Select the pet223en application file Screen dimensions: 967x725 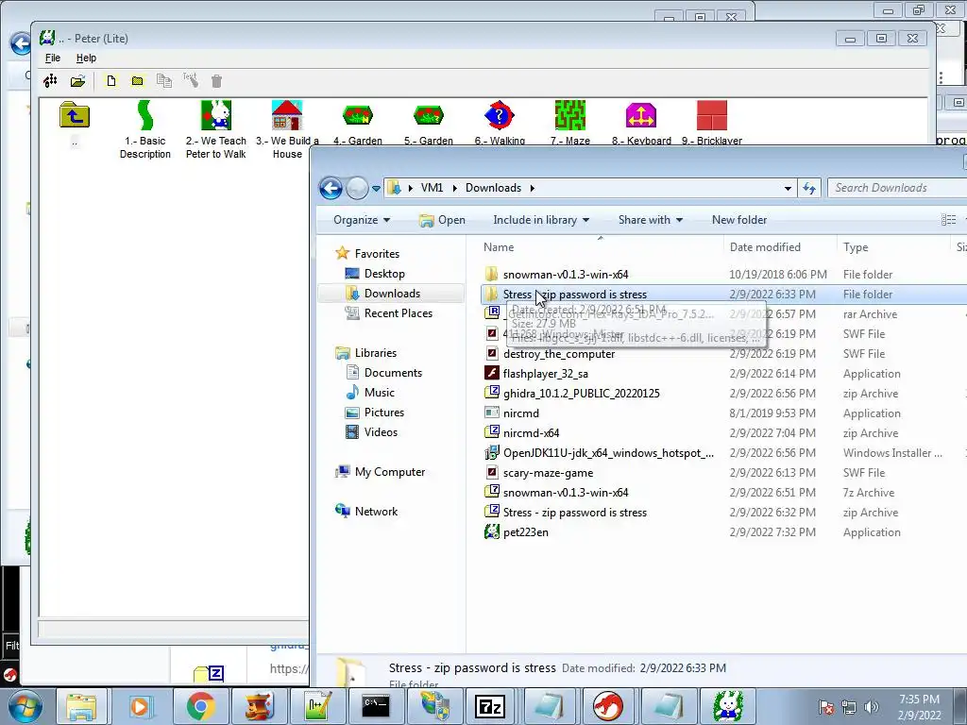[525, 532]
